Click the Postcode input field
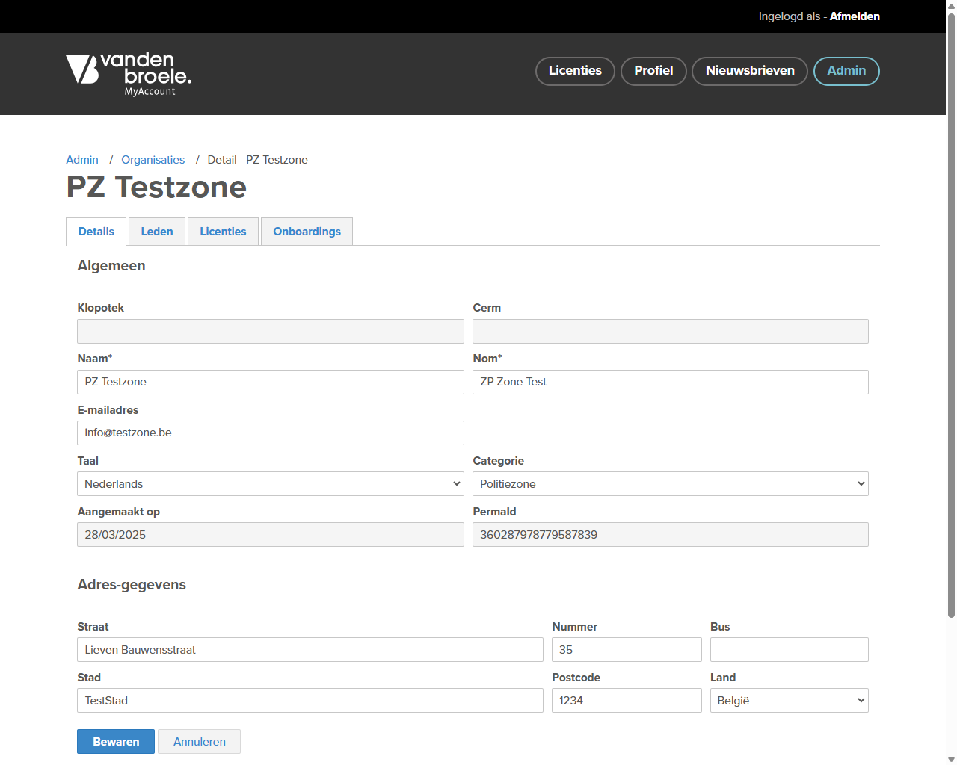This screenshot has width=957, height=765. pyautogui.click(x=627, y=700)
